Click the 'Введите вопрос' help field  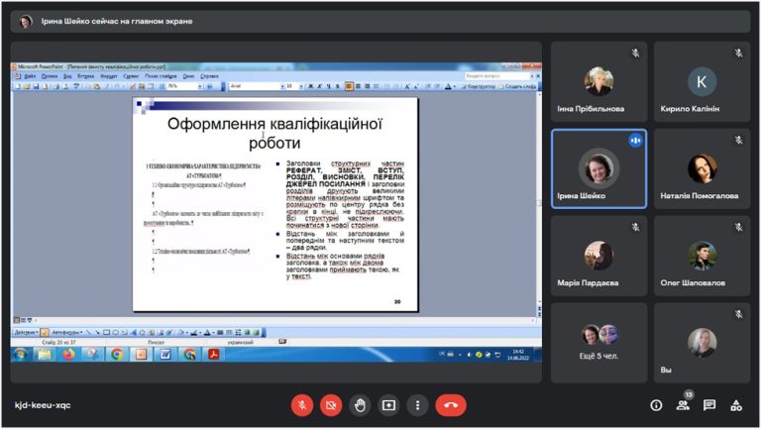[x=496, y=76]
